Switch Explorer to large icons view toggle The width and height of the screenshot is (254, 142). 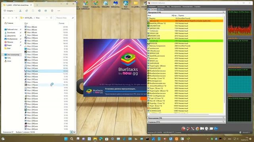tap(74, 132)
